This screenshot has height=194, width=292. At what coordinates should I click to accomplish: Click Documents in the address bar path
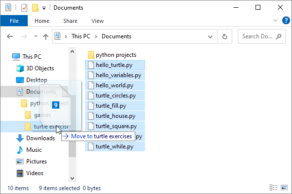pyautogui.click(x=117, y=36)
